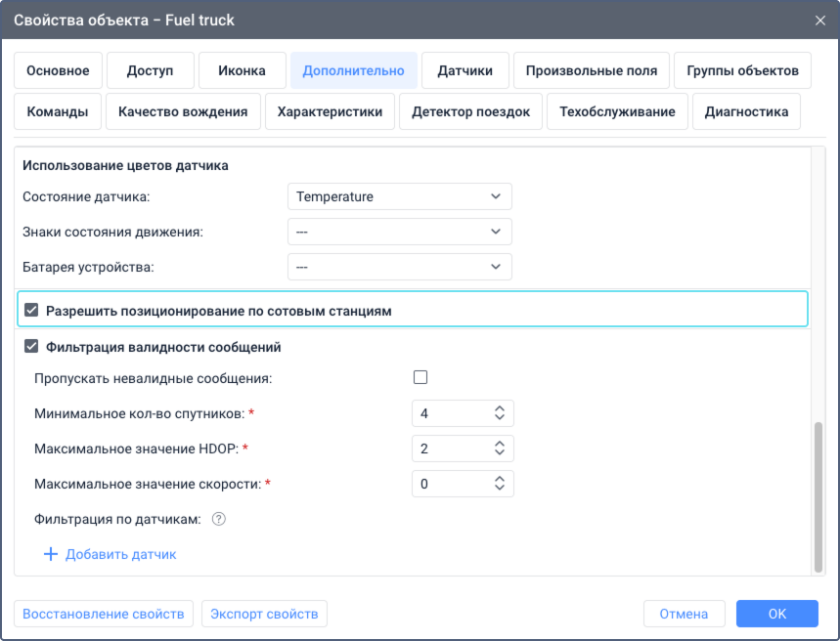Switch to the Датчики tab
Image resolution: width=840 pixels, height=641 pixels.
pos(464,70)
